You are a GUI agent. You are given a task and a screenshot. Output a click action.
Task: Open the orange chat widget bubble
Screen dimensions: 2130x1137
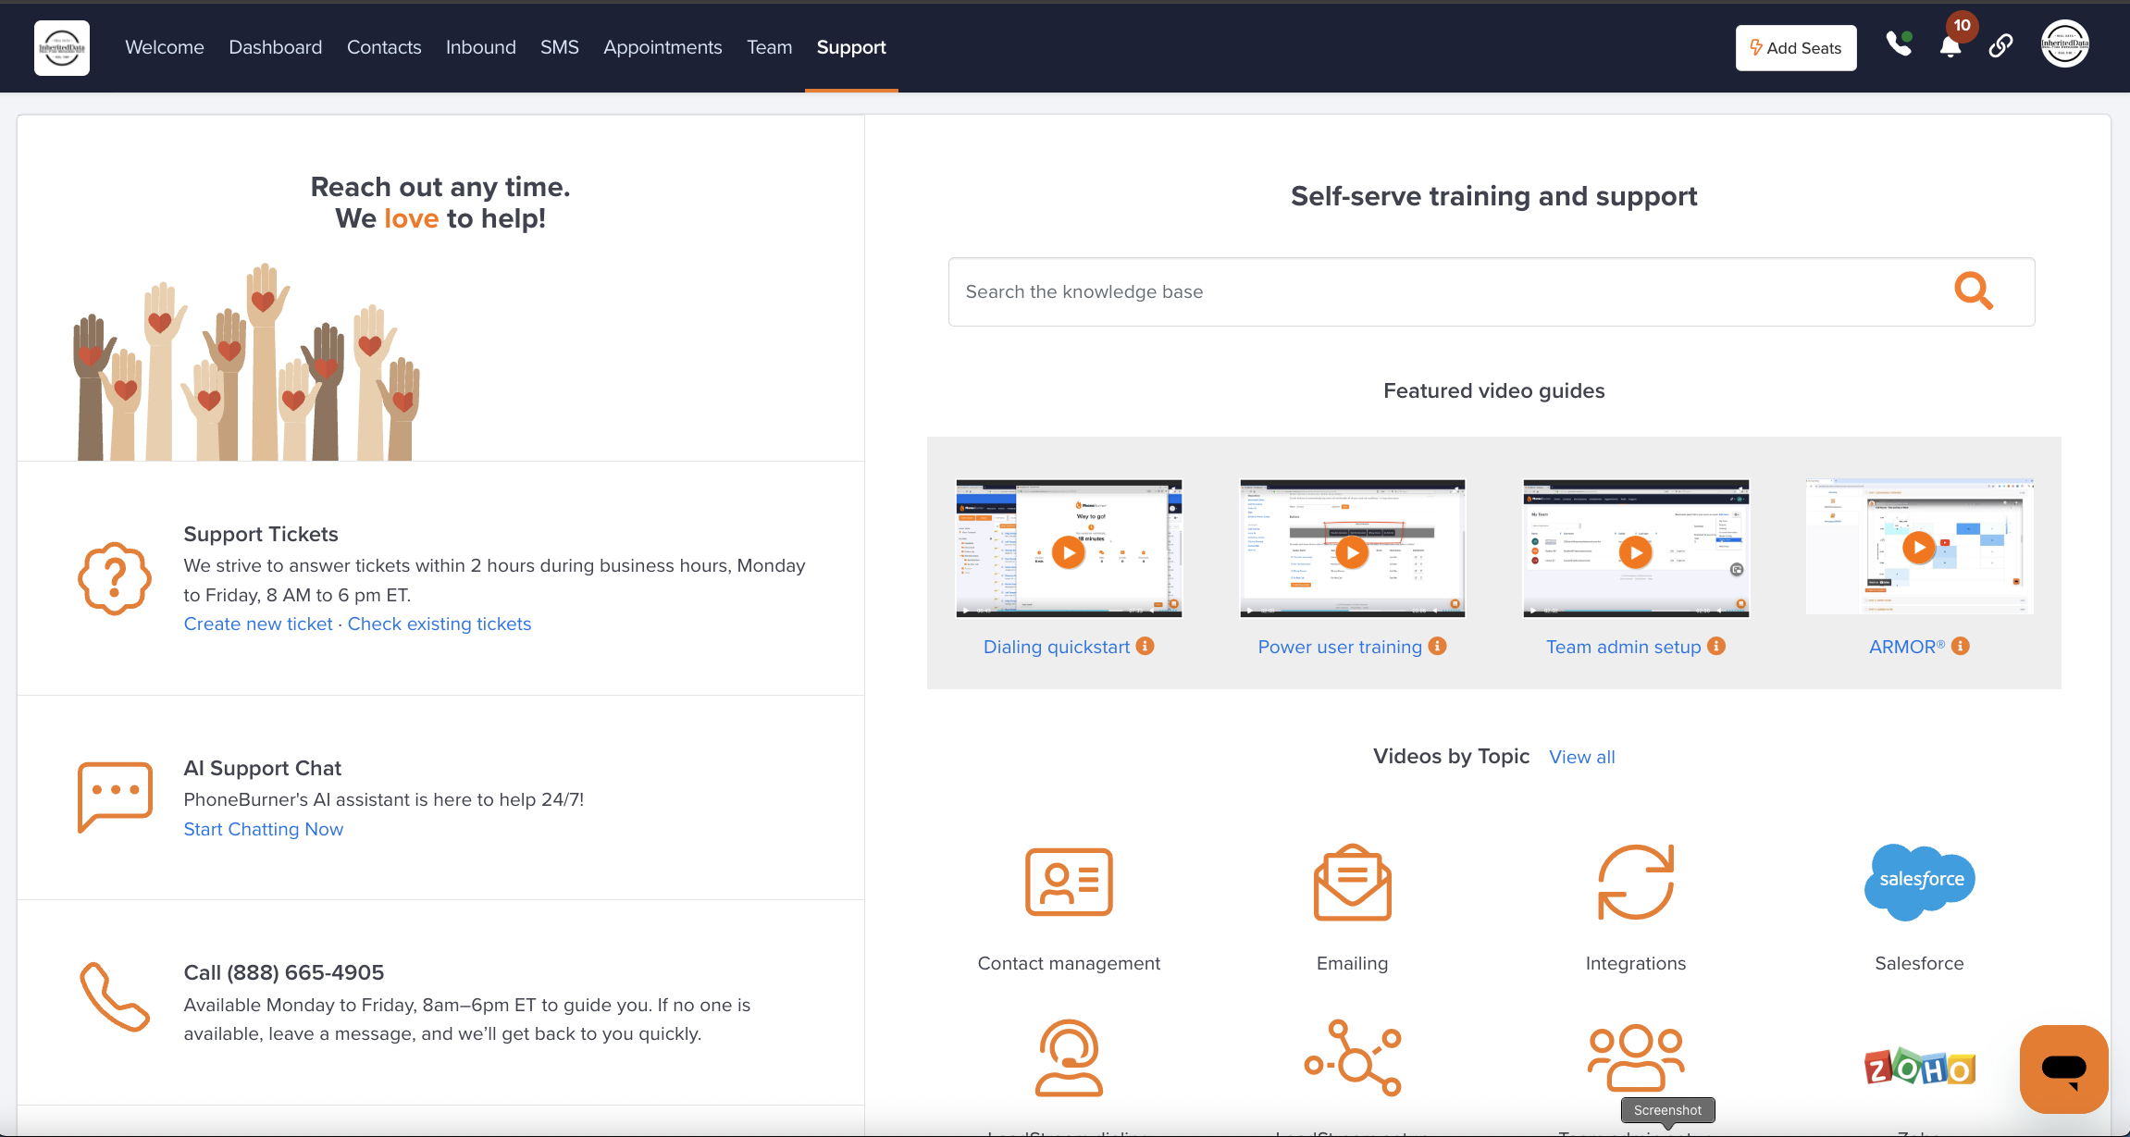pos(2063,1069)
